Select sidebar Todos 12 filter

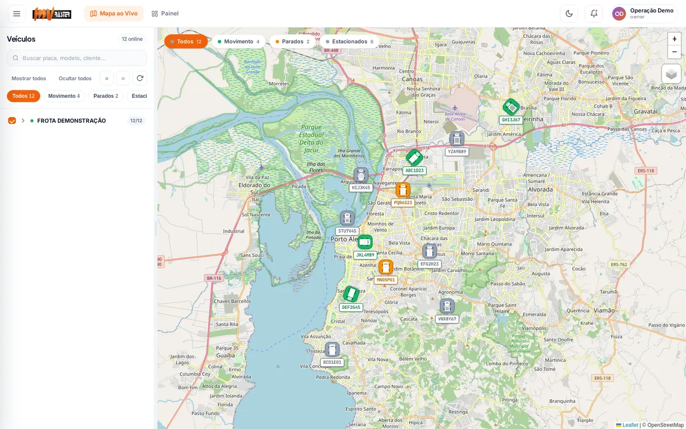pyautogui.click(x=23, y=96)
